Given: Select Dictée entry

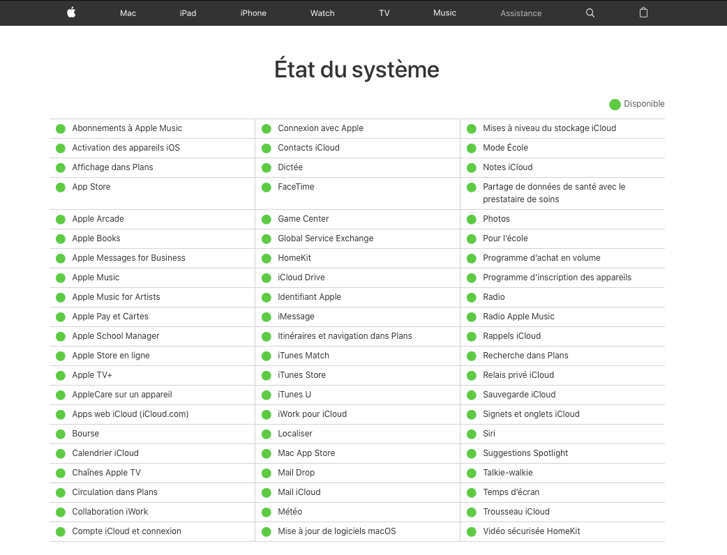Looking at the screenshot, I should pos(290,167).
